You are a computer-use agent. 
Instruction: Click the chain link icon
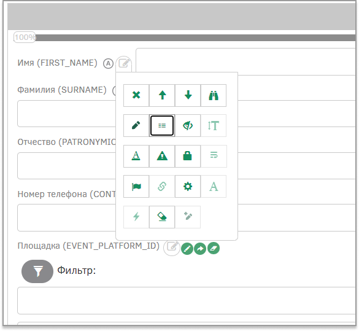(162, 187)
